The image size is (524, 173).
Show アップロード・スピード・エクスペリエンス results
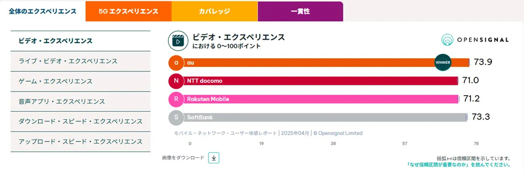tap(80, 142)
